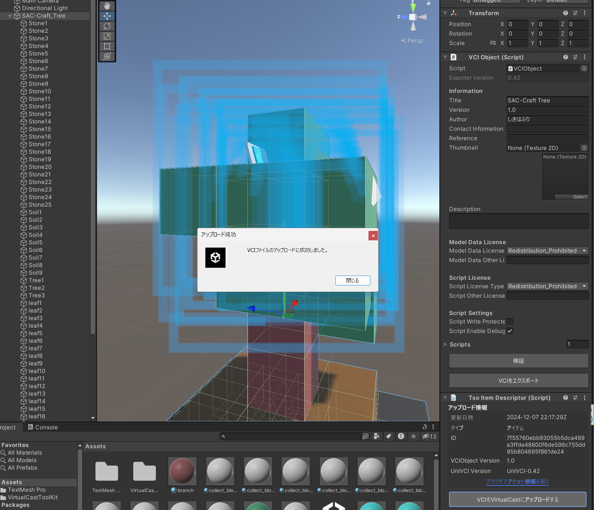The image size is (594, 510).
Task: Select the Rotate tool
Action: [107, 26]
